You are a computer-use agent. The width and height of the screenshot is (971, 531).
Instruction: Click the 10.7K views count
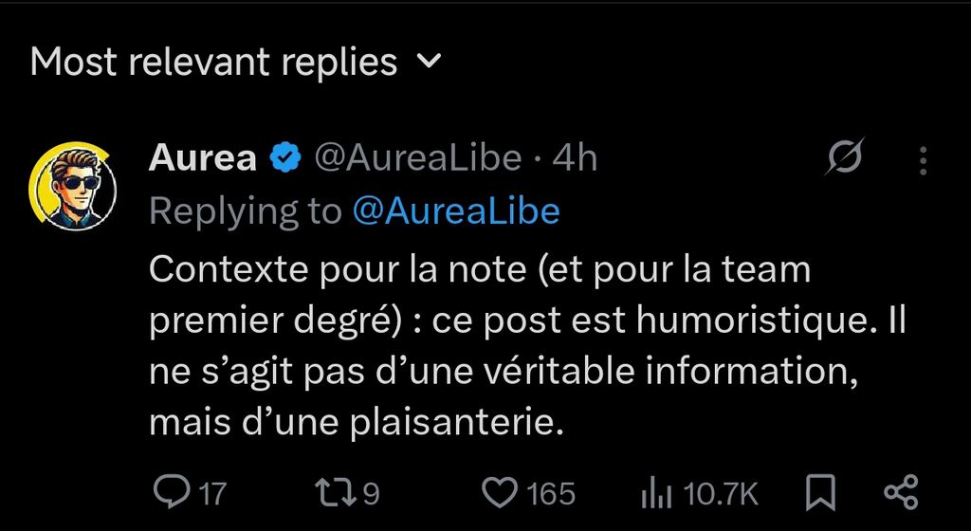[x=721, y=493]
